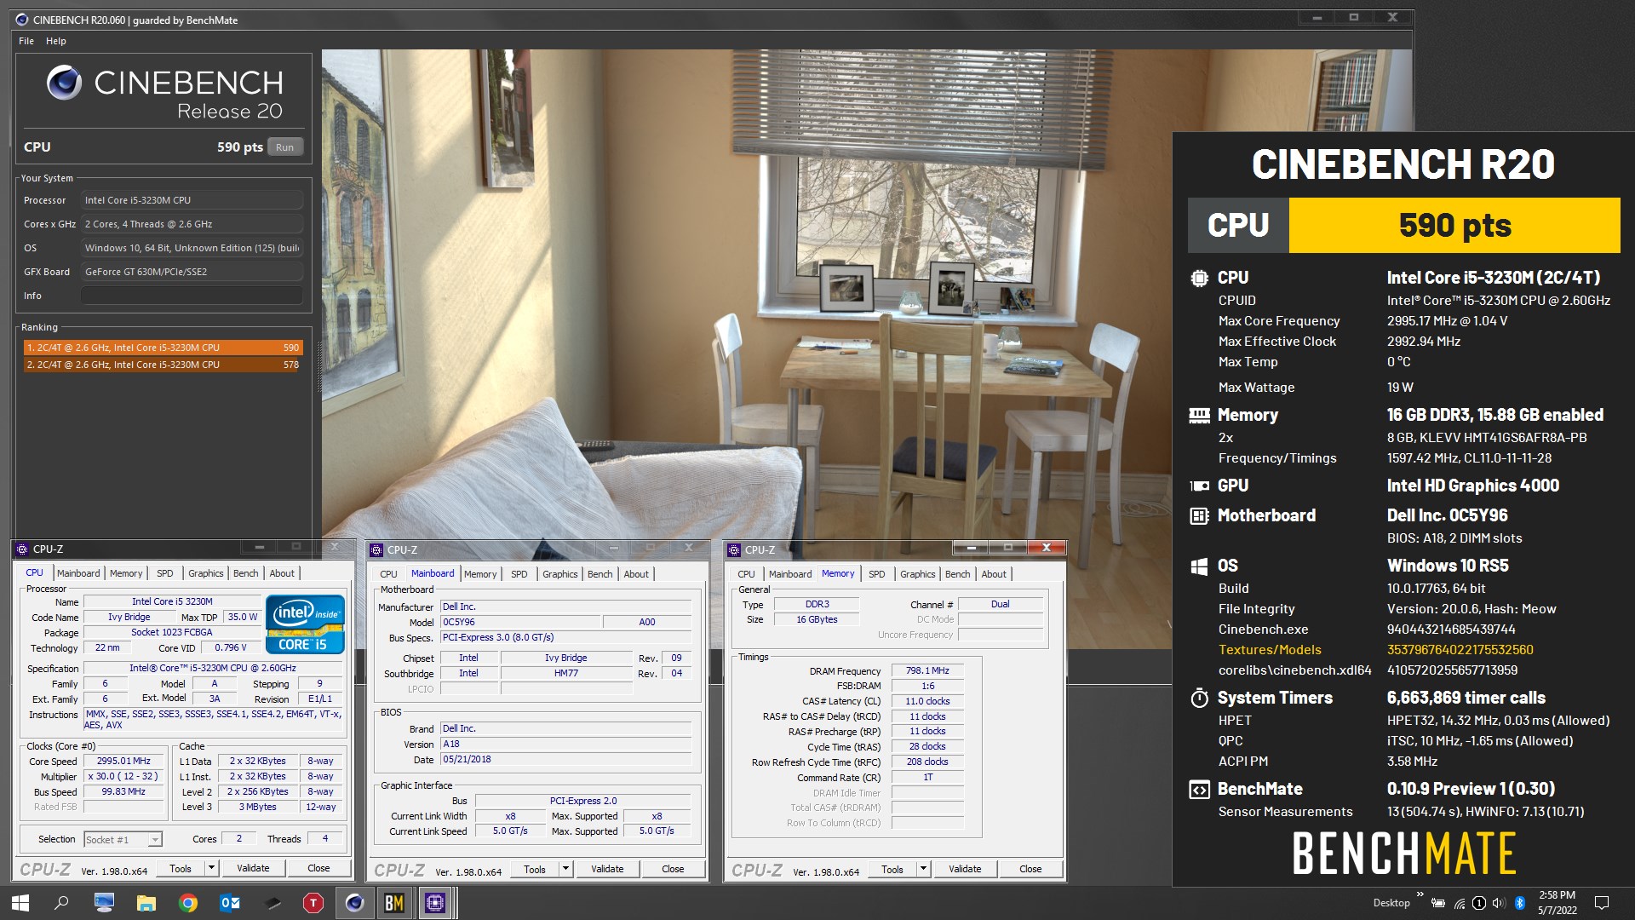Image resolution: width=1635 pixels, height=920 pixels.
Task: Select the 590-score ranking entry in Cinebench
Action: [163, 348]
